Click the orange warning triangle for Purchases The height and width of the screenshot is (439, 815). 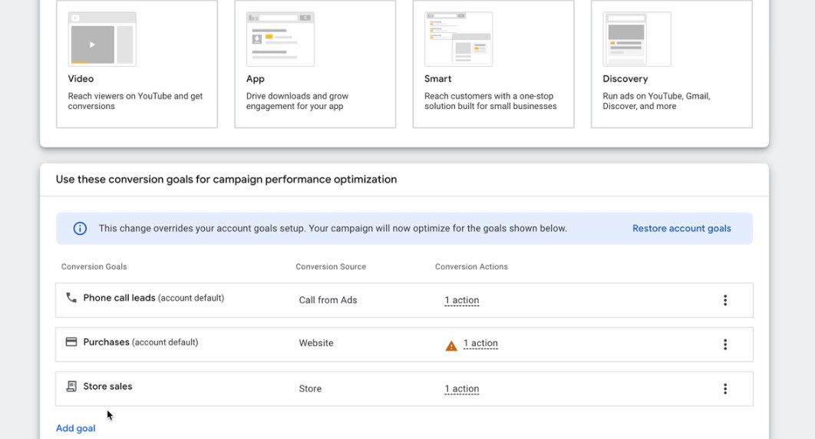tap(451, 345)
